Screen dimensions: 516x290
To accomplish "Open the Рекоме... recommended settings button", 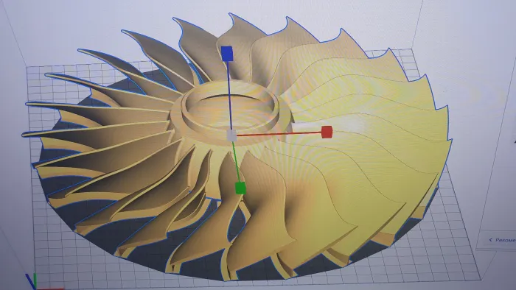I will (x=502, y=240).
